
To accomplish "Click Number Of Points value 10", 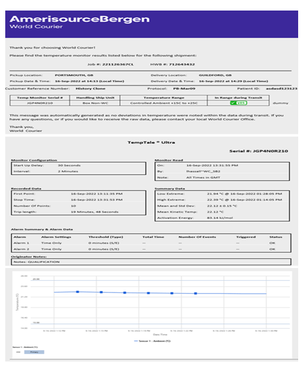I will click(74, 206).
